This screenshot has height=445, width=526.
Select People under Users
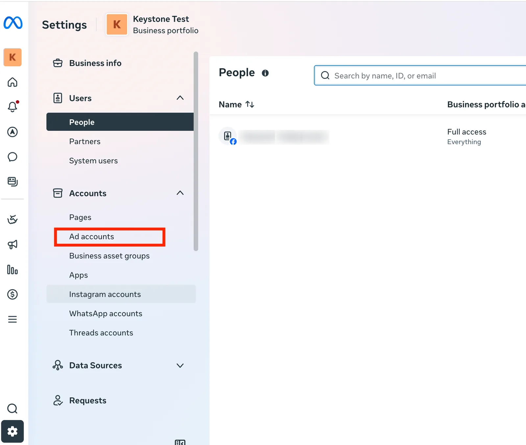[x=120, y=122]
